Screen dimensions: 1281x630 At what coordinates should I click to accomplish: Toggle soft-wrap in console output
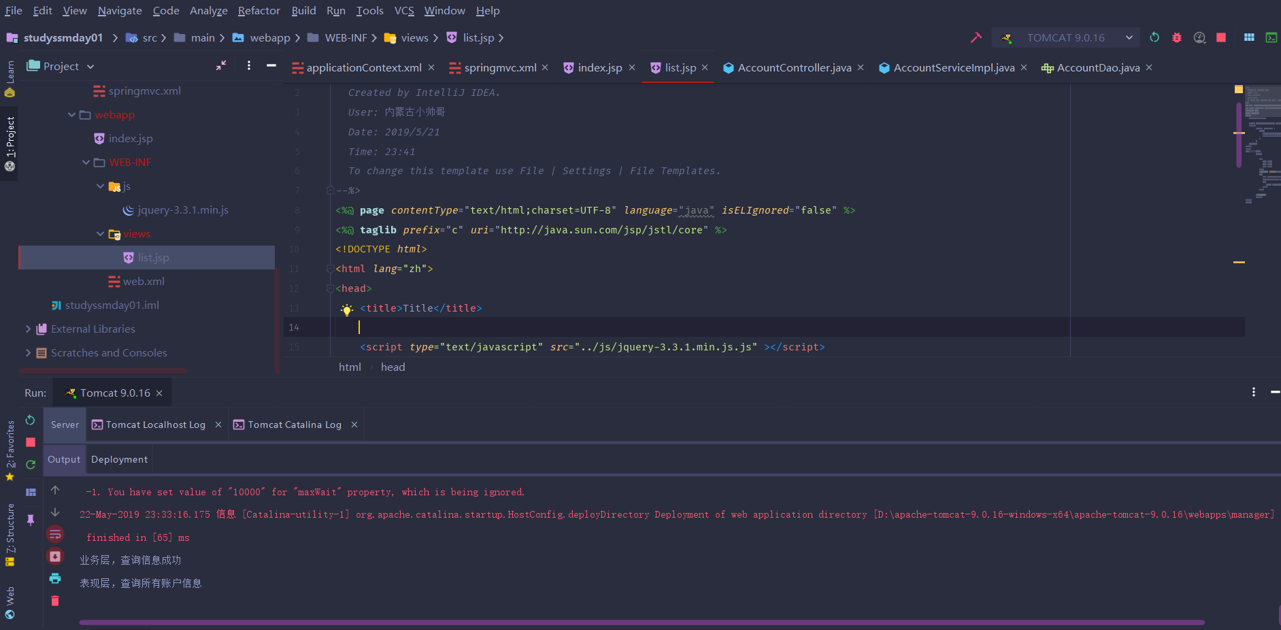55,534
